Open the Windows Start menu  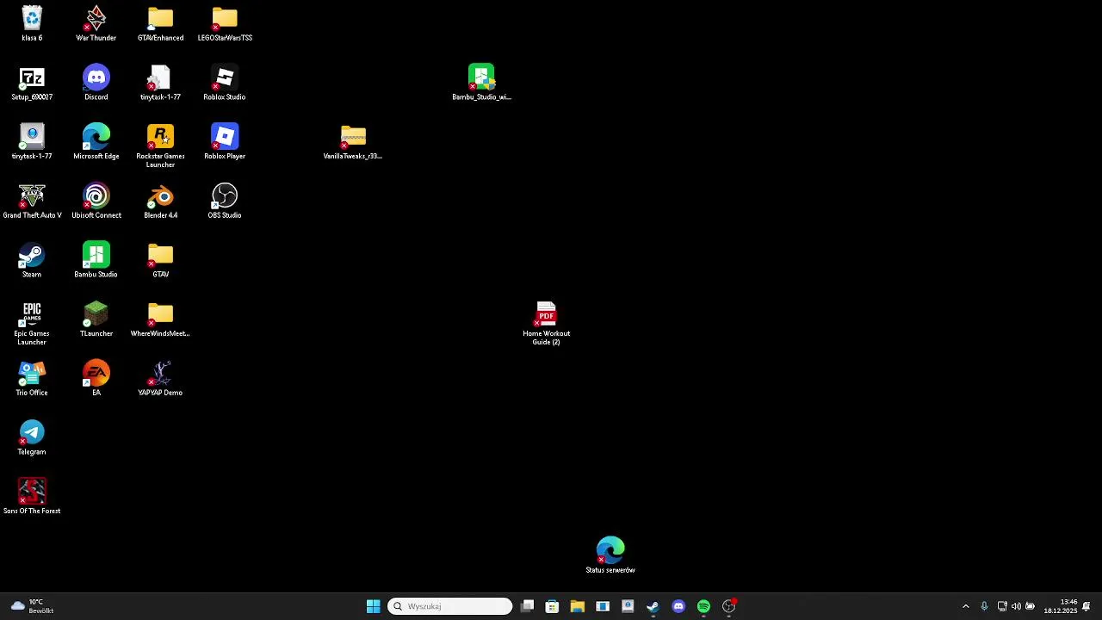373,606
